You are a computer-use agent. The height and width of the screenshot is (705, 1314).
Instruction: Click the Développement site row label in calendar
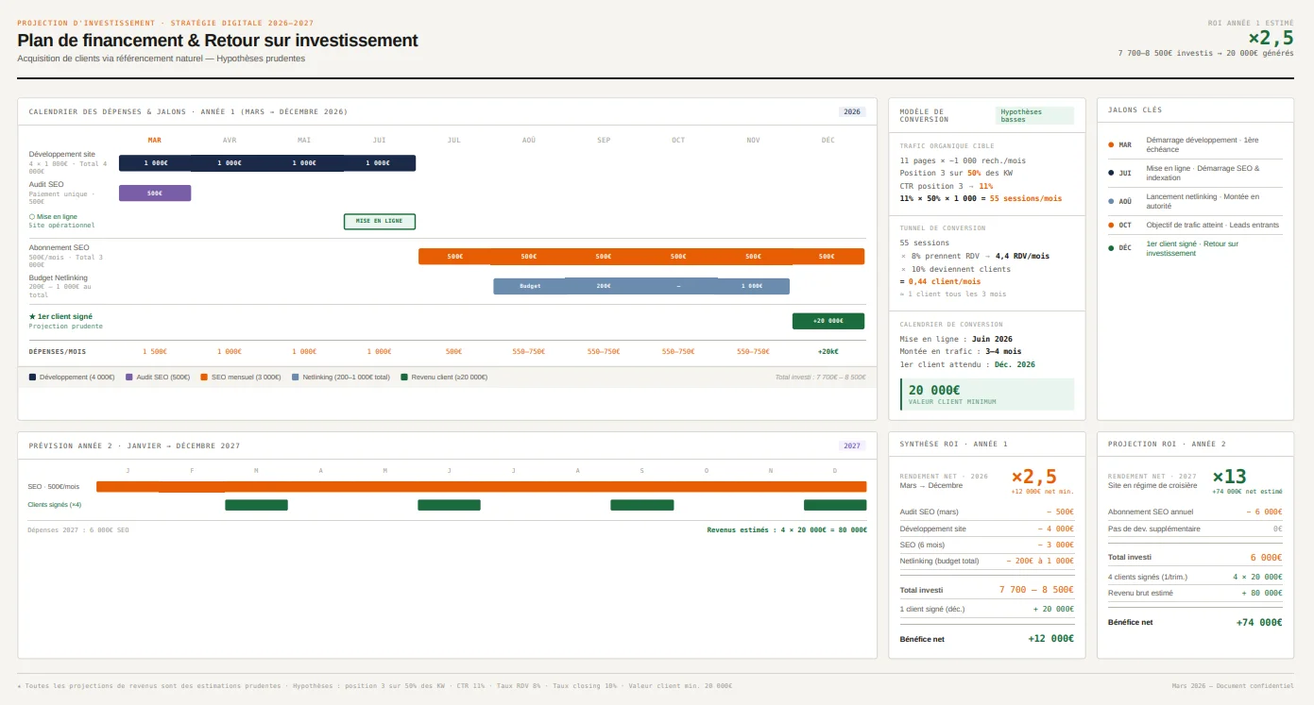click(62, 154)
